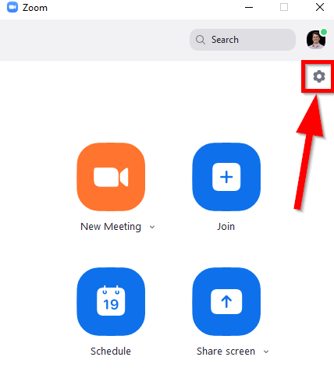Click the Share screen label text
This screenshot has height=371, width=334.
[226, 352]
